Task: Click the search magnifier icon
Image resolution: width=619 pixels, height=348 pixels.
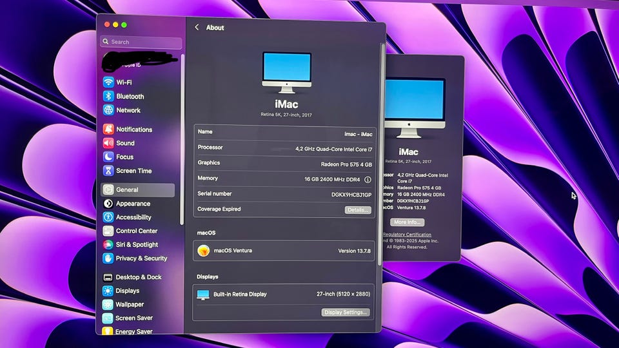Action: pyautogui.click(x=105, y=41)
